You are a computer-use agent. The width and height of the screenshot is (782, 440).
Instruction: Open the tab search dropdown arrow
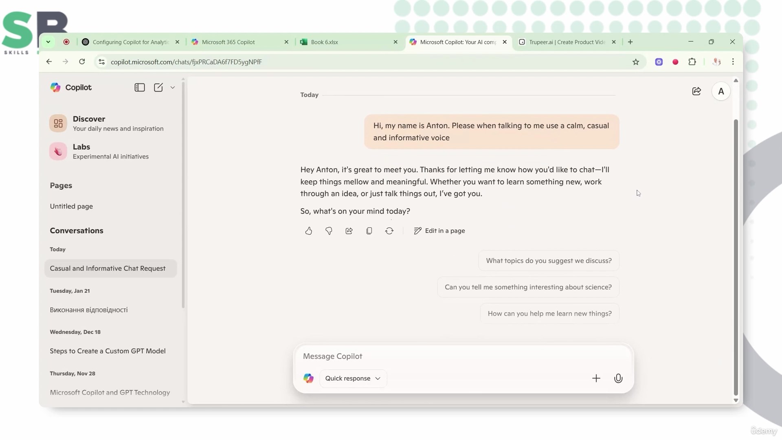48,42
